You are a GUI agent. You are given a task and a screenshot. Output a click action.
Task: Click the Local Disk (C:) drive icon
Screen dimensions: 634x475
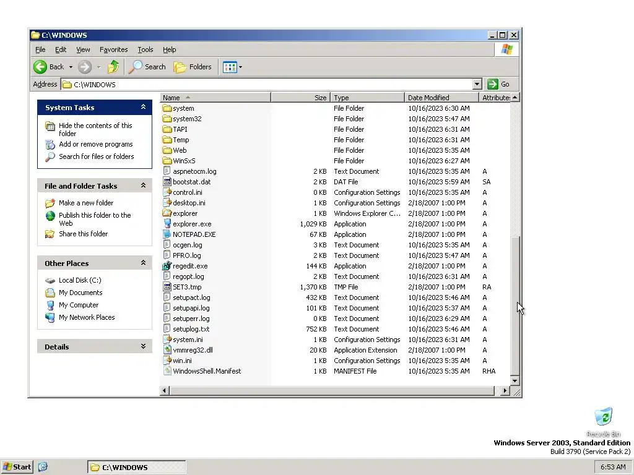[x=50, y=280]
